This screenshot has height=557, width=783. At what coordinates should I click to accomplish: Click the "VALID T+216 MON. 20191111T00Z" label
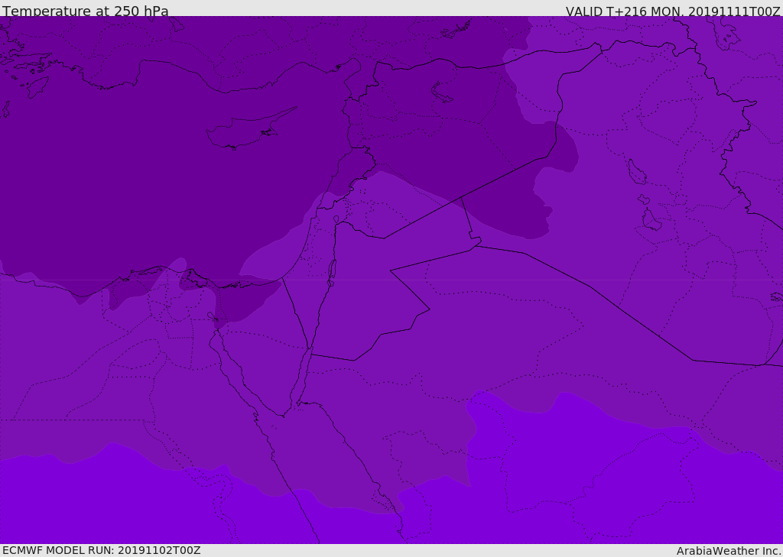[672, 11]
